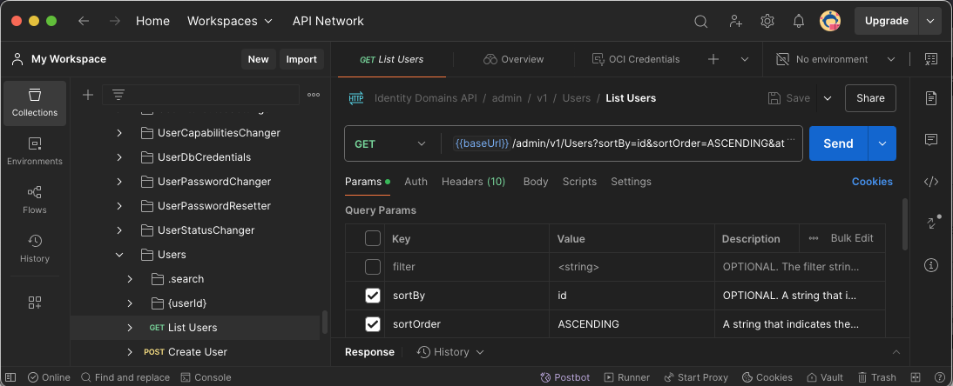Screen dimensions: 953x386
Task: Open the notifications bell
Action: pos(798,21)
